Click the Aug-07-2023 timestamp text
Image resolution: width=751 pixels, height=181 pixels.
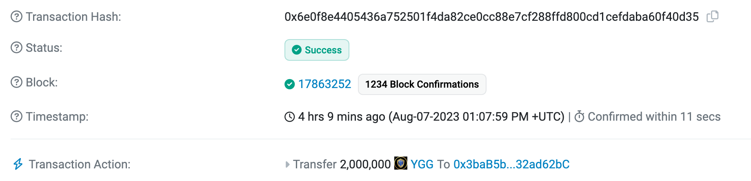coord(476,117)
